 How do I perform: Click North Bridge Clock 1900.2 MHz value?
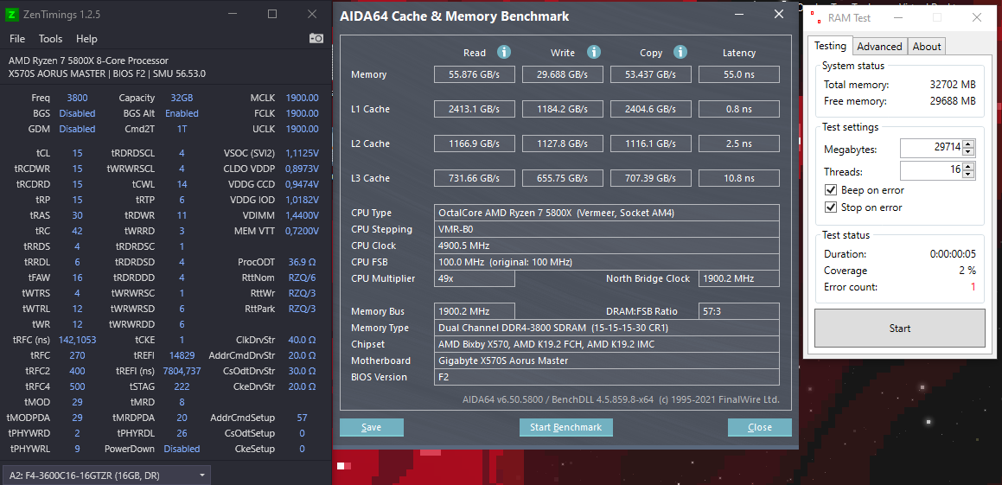(x=738, y=278)
